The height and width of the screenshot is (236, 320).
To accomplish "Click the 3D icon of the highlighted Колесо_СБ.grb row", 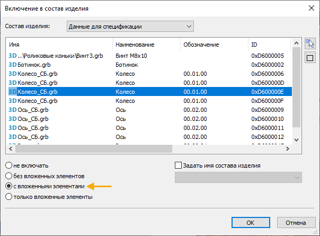I will pos(12,92).
